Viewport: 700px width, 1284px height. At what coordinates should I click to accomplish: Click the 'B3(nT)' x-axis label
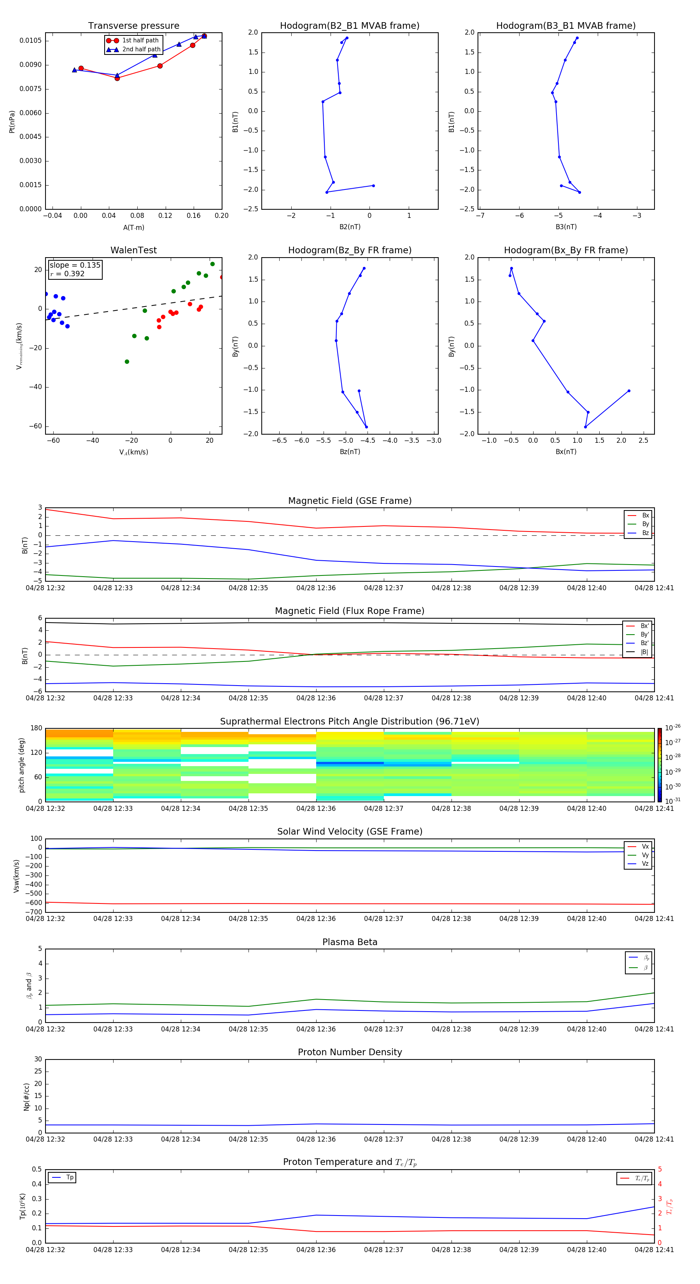566,227
